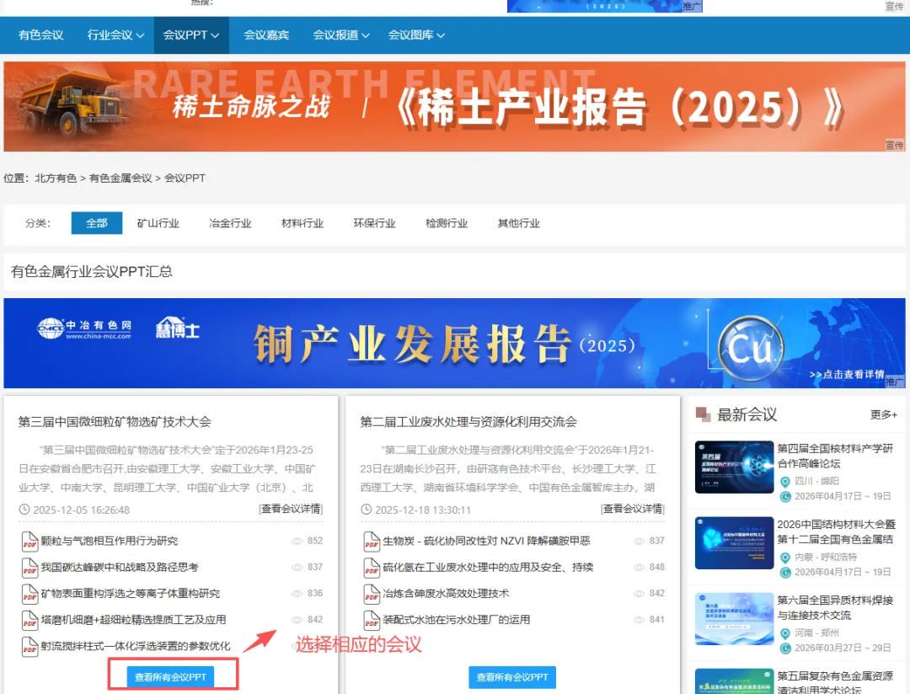Select the 冶金行业 category filter

(x=230, y=223)
